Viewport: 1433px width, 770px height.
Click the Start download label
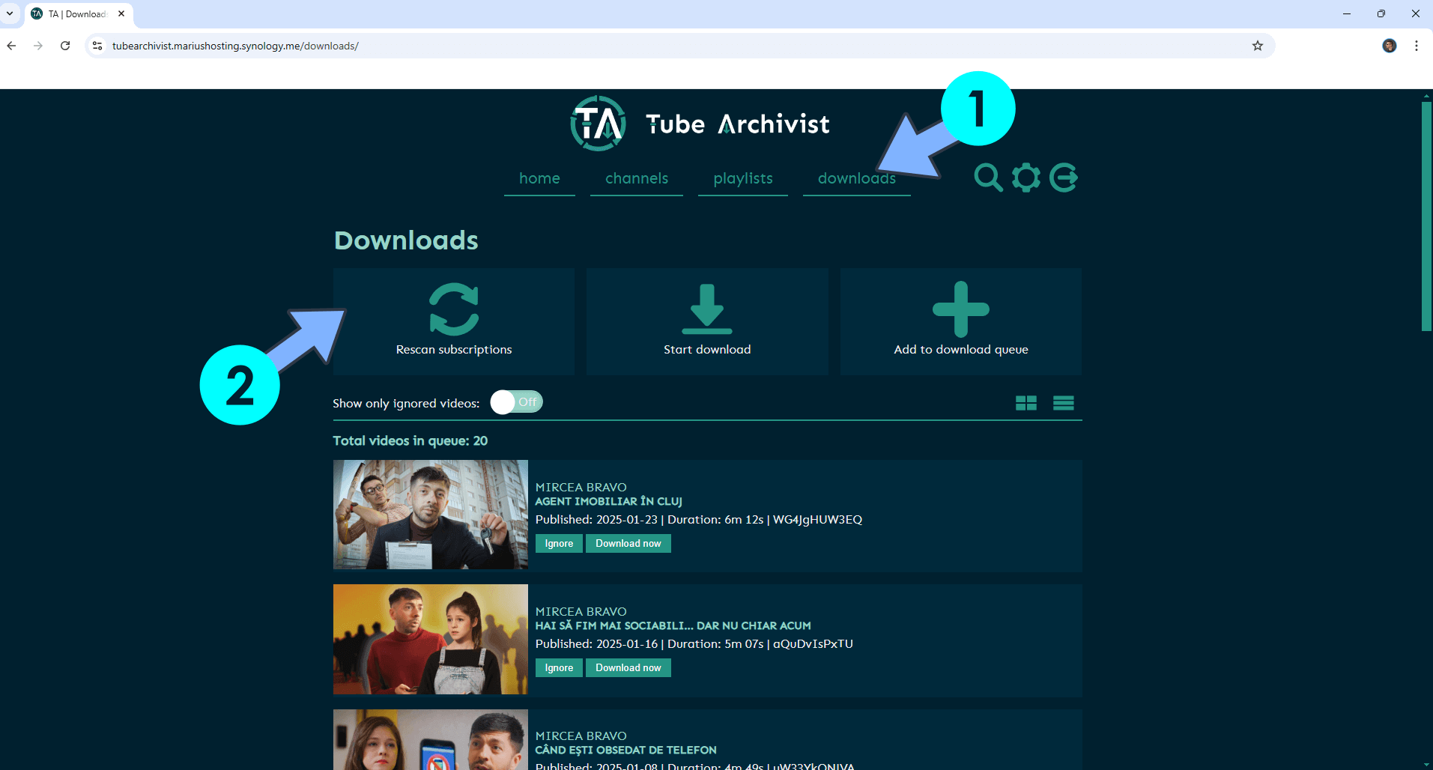[x=707, y=350]
